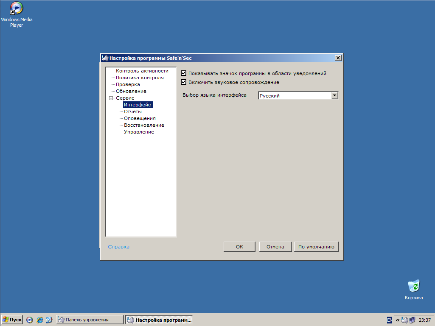Viewport: 435px width, 326px height.
Task: Collapse the Сервис tree node
Action: pyautogui.click(x=111, y=98)
